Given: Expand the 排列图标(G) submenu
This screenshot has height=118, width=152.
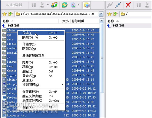Looking at the screenshot, I should point(41,85).
